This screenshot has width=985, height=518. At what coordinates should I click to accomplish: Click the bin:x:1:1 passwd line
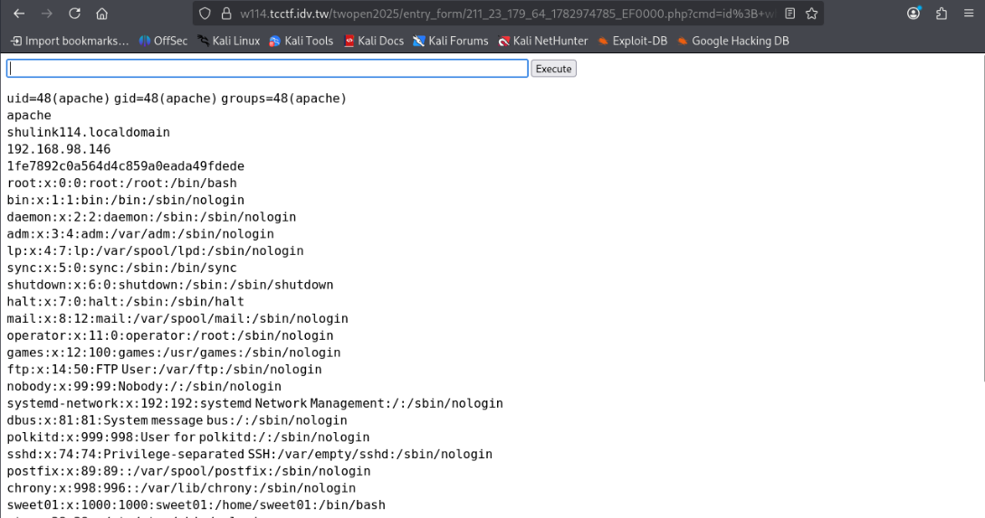pos(126,200)
